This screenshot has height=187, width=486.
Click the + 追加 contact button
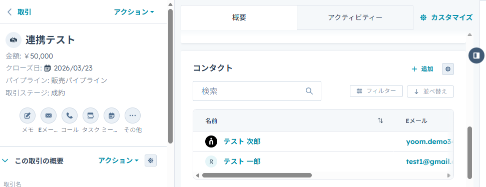[x=422, y=69]
